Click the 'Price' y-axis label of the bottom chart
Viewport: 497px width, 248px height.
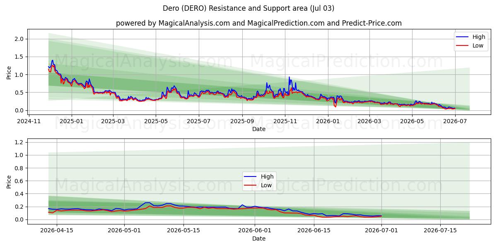click(x=9, y=181)
